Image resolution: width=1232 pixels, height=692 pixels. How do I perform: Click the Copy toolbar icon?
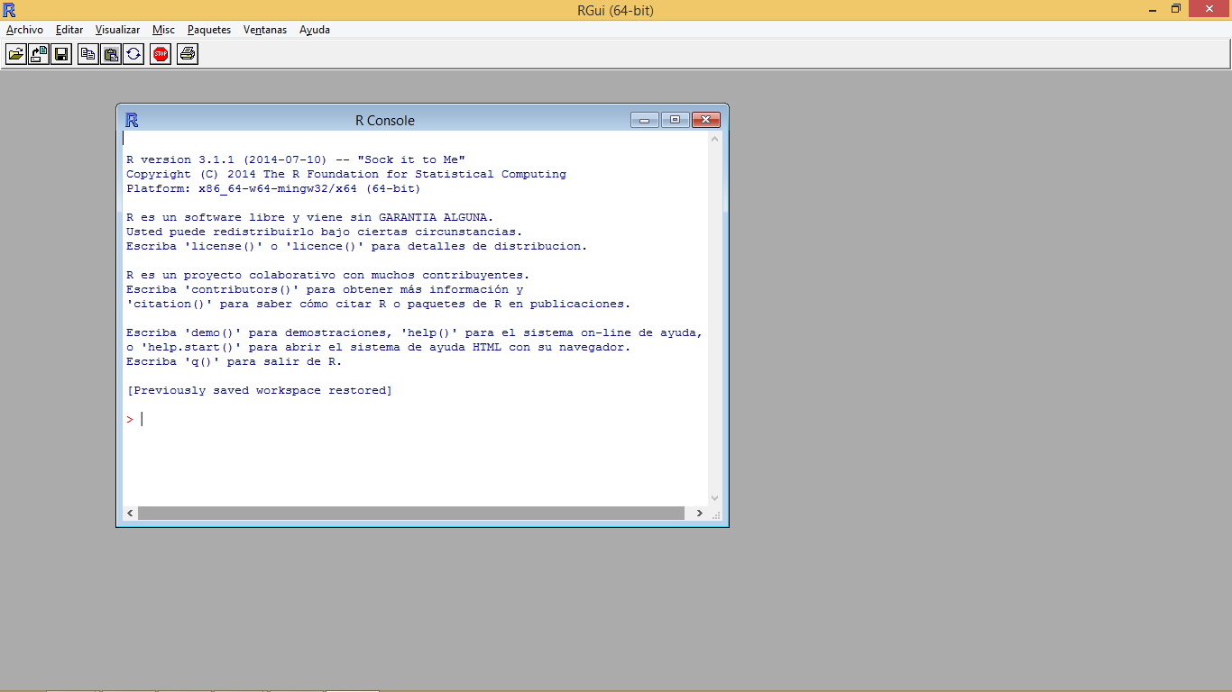point(87,54)
